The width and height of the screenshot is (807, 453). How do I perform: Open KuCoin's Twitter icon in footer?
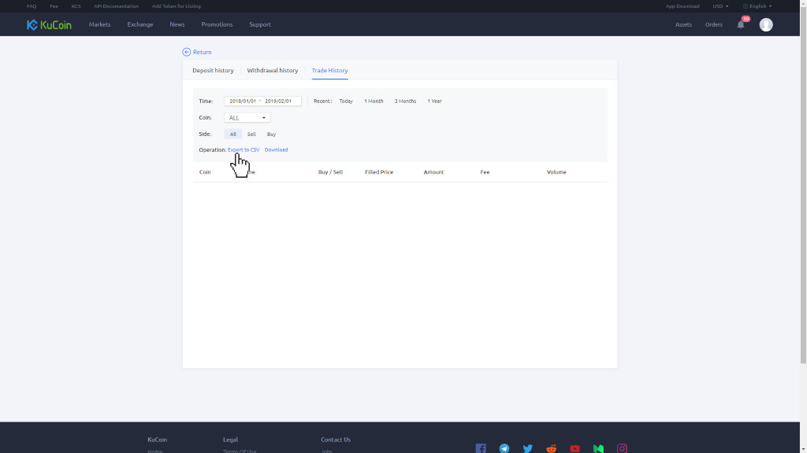528,448
